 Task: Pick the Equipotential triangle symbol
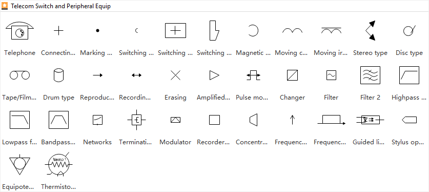(x=19, y=164)
